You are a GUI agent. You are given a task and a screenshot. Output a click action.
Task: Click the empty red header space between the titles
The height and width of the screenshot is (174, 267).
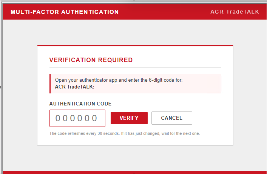(164, 12)
